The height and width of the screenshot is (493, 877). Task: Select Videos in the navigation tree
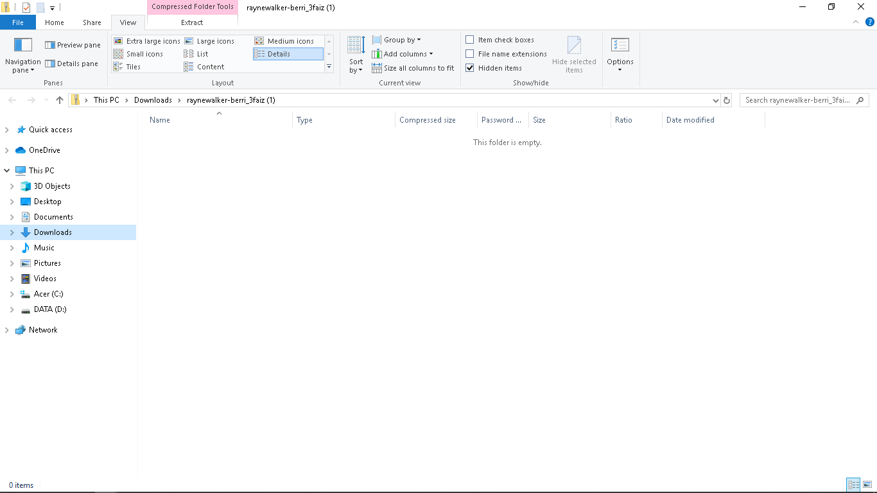click(45, 279)
